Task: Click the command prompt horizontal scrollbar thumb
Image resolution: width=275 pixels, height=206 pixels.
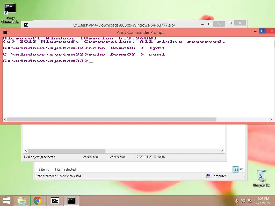Action: [112, 119]
